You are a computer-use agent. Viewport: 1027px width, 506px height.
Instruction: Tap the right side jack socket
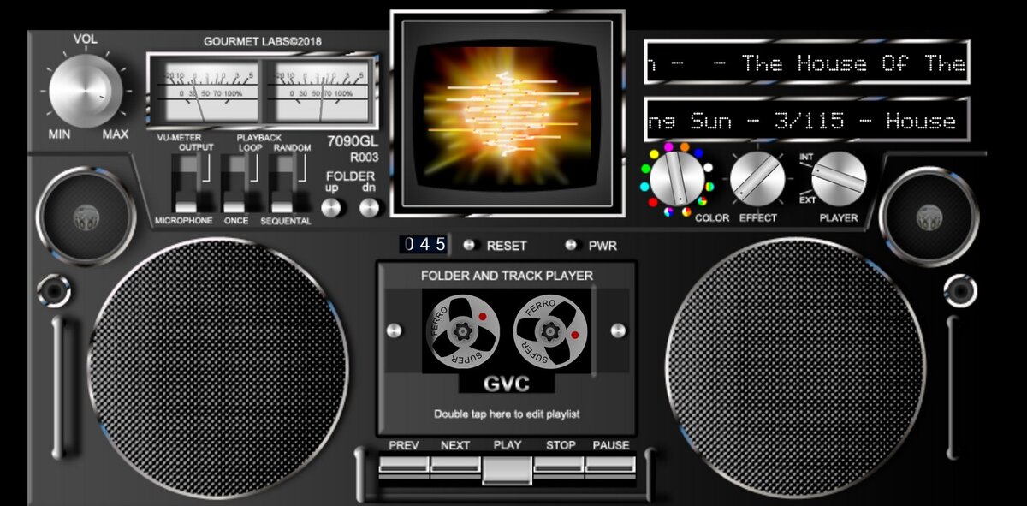[x=960, y=290]
